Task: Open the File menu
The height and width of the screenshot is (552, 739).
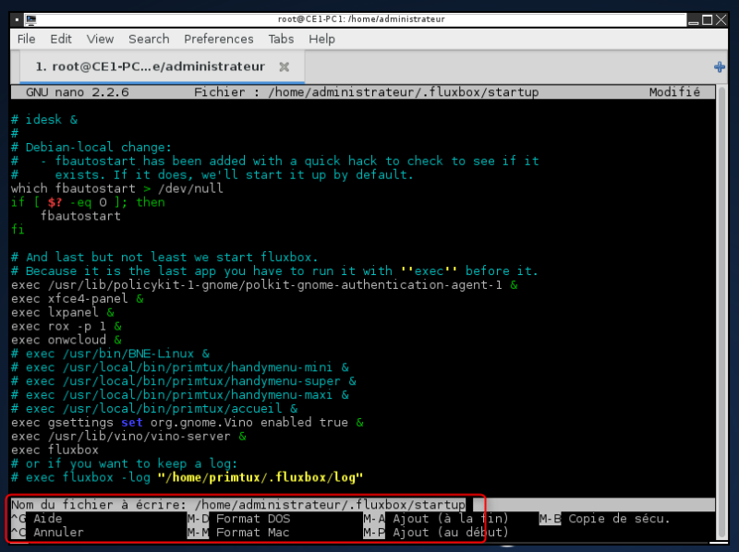Action: 27,39
